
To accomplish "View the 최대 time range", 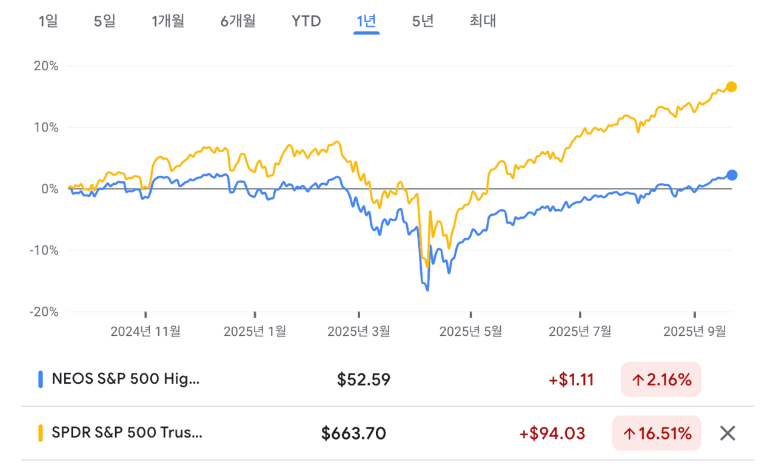I will 483,21.
